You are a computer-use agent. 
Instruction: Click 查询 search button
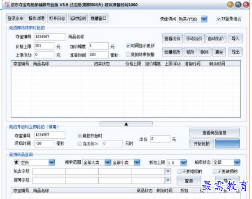pyautogui.click(x=189, y=181)
